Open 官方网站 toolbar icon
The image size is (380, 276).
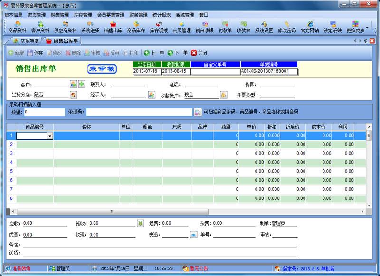pos(310,27)
